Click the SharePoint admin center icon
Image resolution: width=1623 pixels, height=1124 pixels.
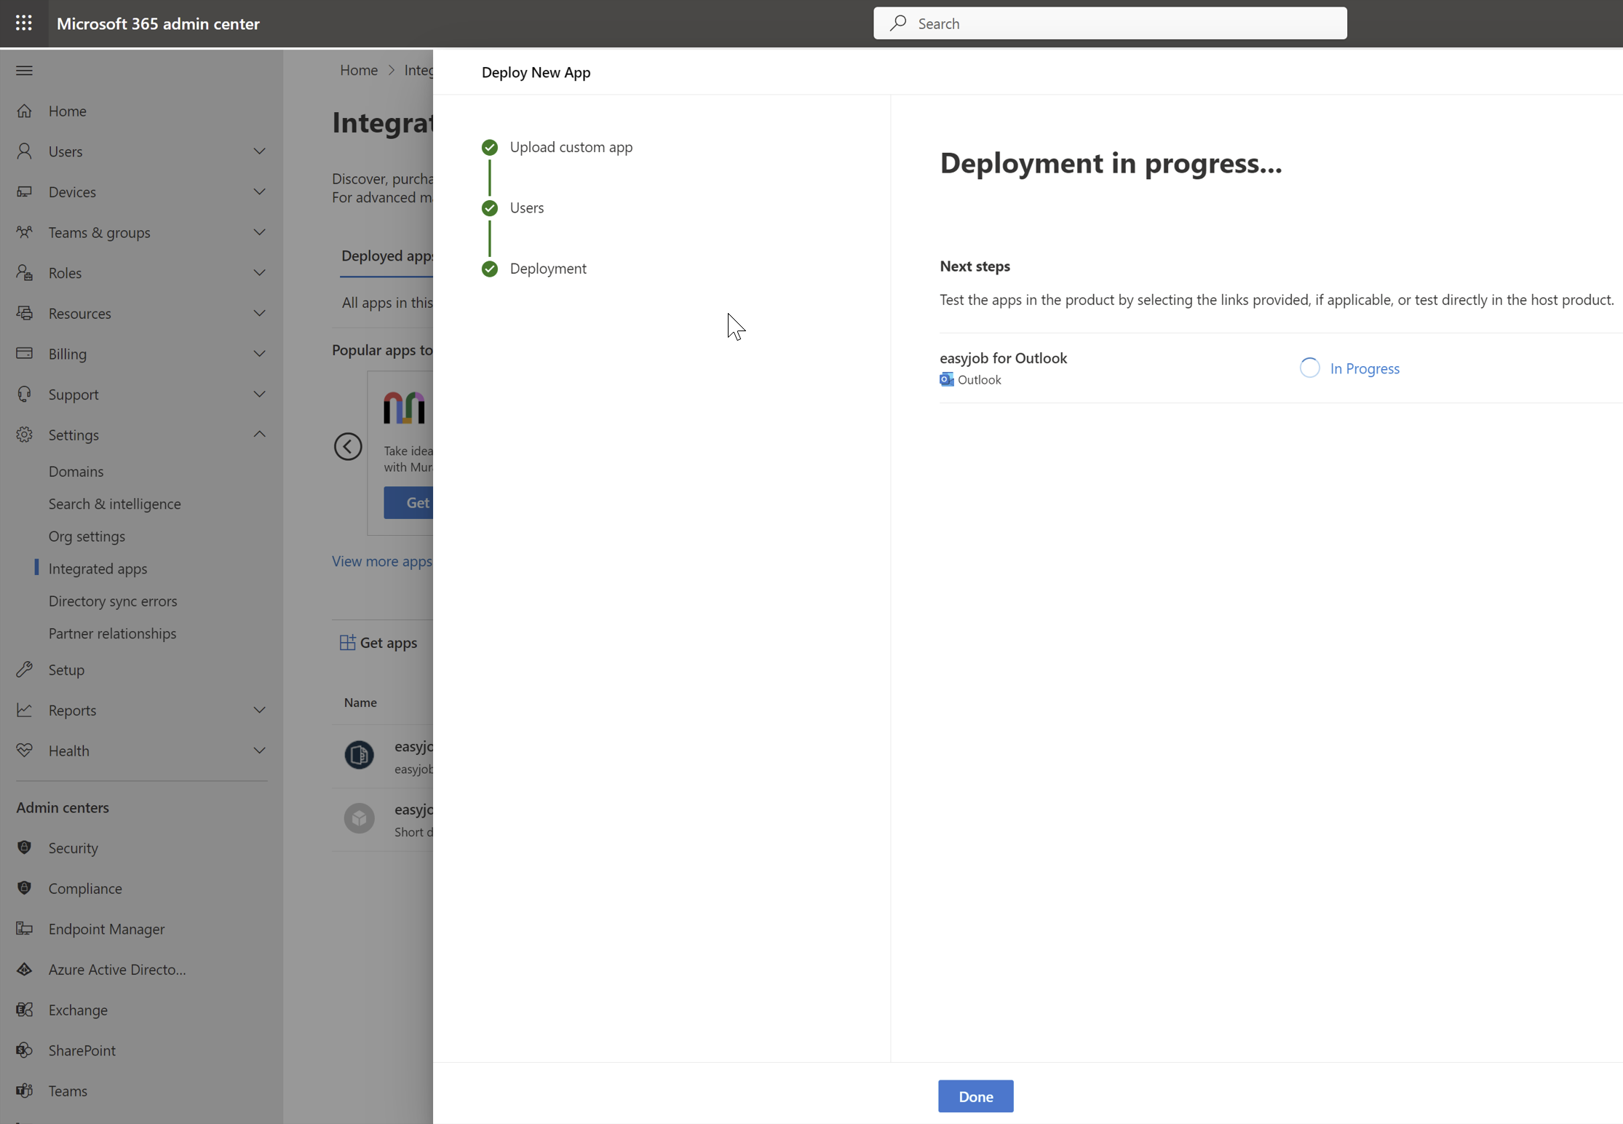(x=25, y=1050)
